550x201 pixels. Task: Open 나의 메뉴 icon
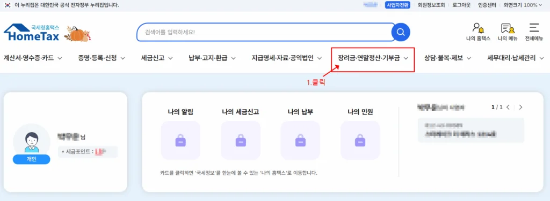click(507, 32)
